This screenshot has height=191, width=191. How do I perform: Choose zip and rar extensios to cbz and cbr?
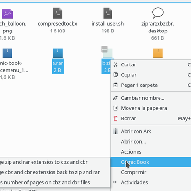pyautogui.click(x=55, y=162)
